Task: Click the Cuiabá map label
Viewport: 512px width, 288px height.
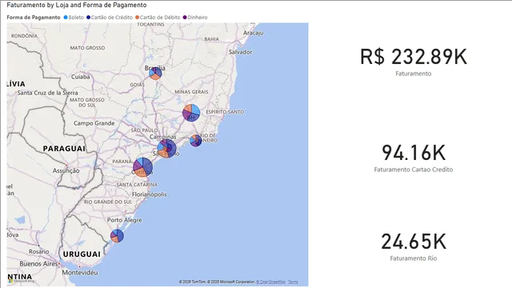Action: [x=80, y=77]
